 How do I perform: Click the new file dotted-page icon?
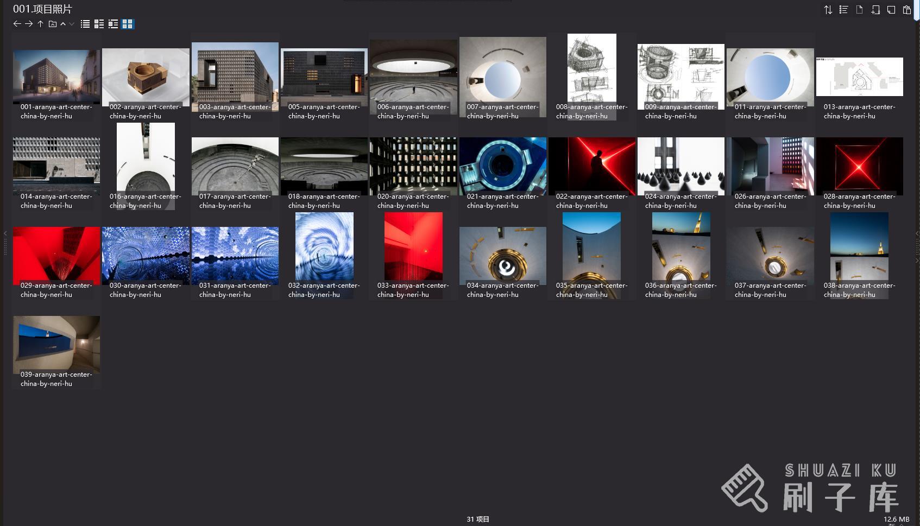pyautogui.click(x=859, y=10)
